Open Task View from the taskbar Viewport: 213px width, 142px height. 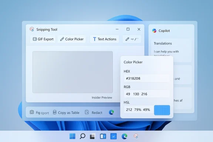(x=93, y=136)
